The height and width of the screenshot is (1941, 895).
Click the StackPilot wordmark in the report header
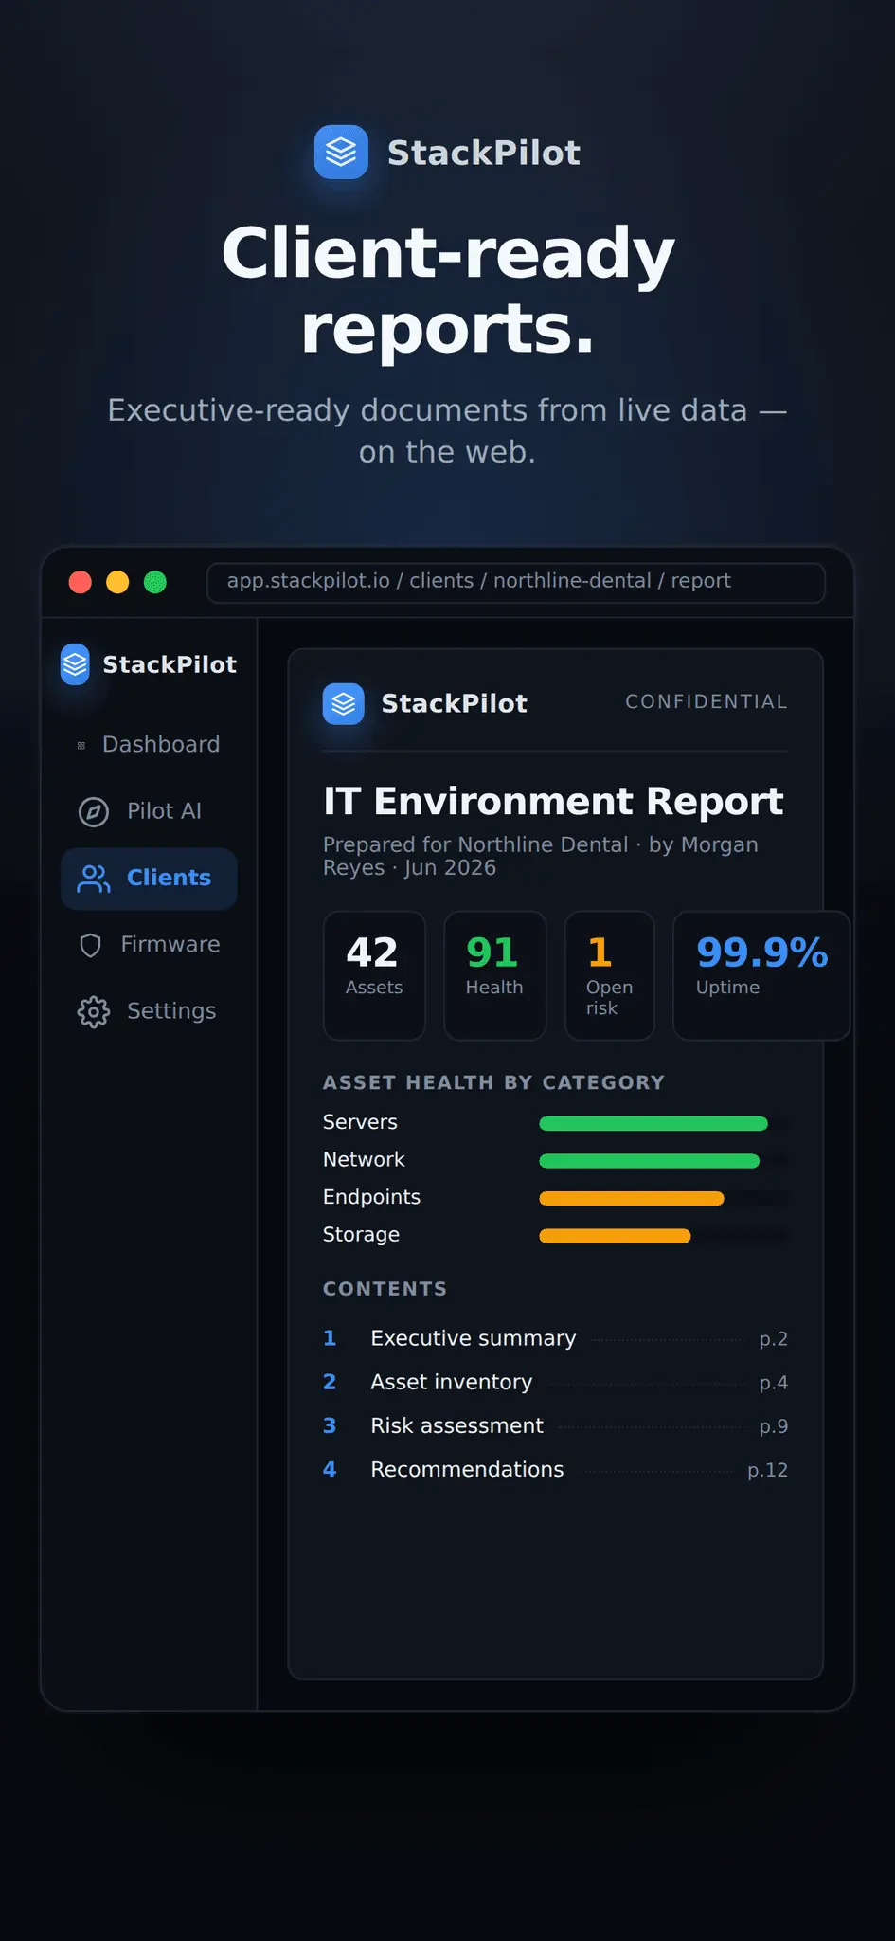tap(455, 703)
